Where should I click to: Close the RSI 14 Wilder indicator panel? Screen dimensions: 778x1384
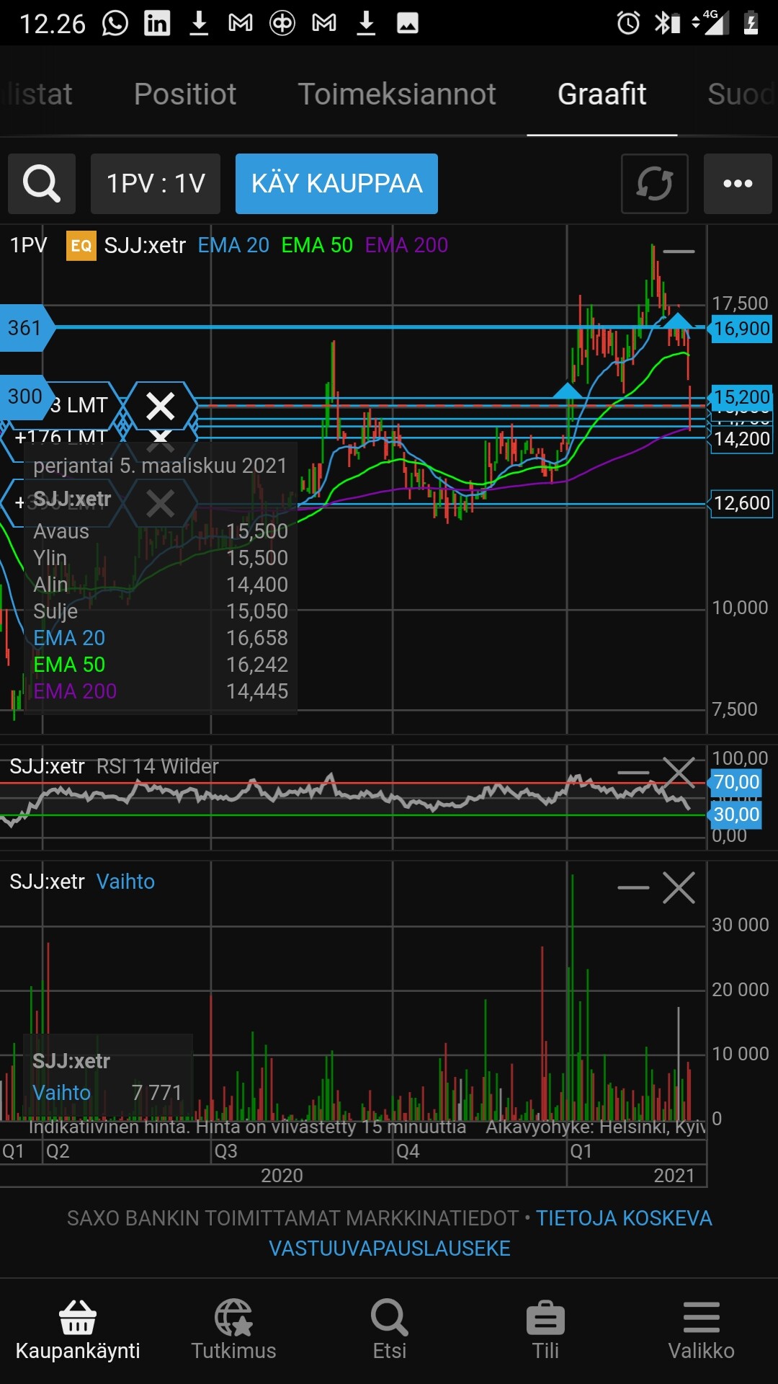[x=679, y=773]
